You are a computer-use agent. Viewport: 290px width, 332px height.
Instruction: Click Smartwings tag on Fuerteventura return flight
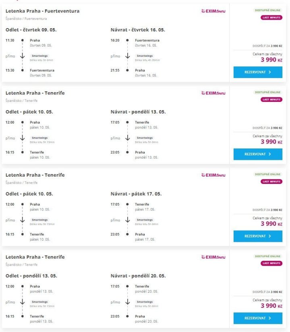click(x=145, y=56)
